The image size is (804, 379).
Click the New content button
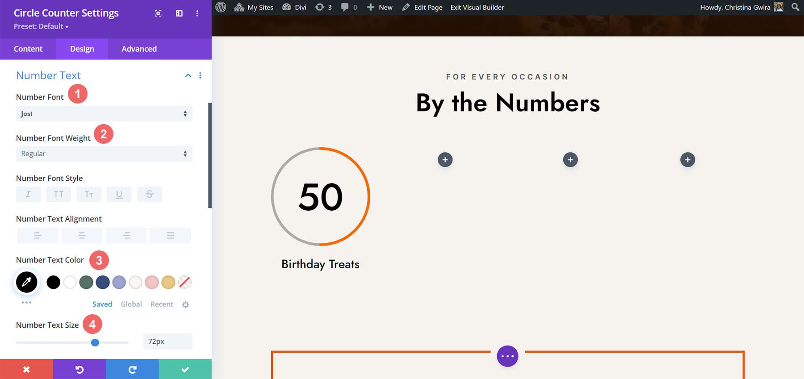pos(380,7)
